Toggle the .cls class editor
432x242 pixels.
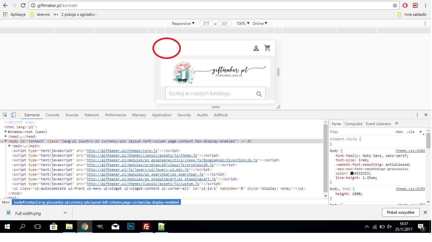click(410, 132)
